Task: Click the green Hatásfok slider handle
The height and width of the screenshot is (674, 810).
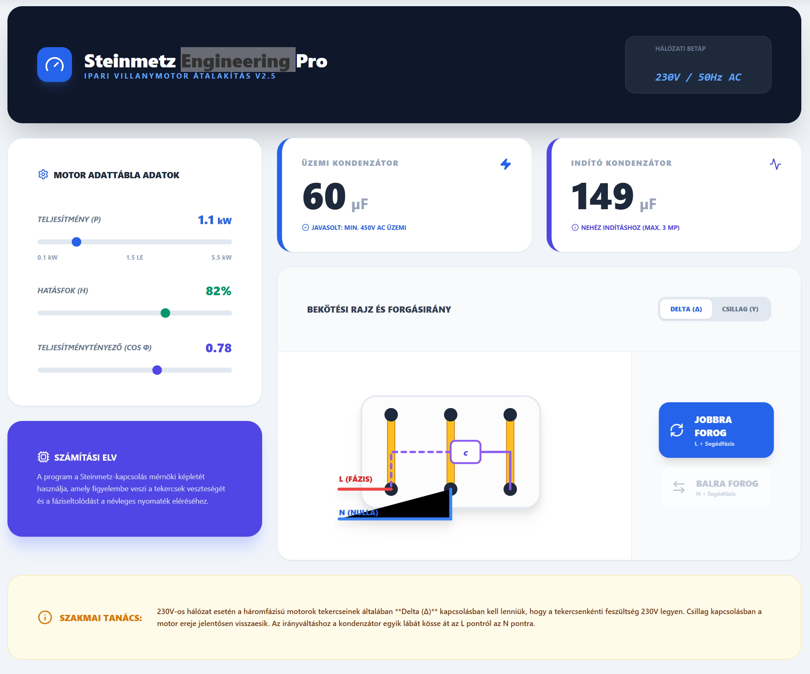Action: click(x=165, y=313)
